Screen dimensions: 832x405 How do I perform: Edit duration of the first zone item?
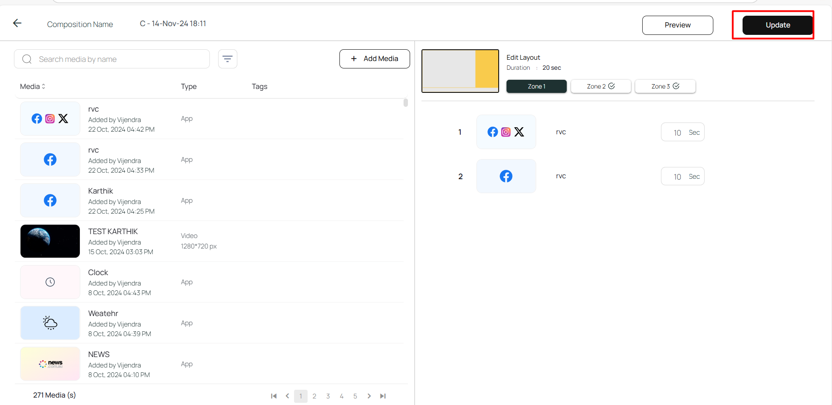click(677, 133)
